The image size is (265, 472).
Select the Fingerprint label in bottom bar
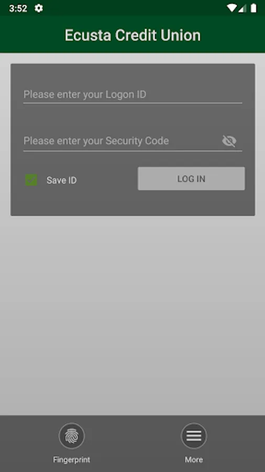coord(72,459)
